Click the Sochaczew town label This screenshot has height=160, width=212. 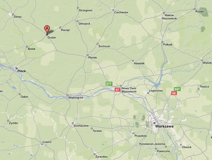pos(81,126)
